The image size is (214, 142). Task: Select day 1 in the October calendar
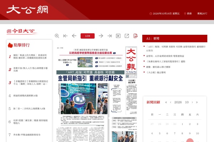coord(182,124)
